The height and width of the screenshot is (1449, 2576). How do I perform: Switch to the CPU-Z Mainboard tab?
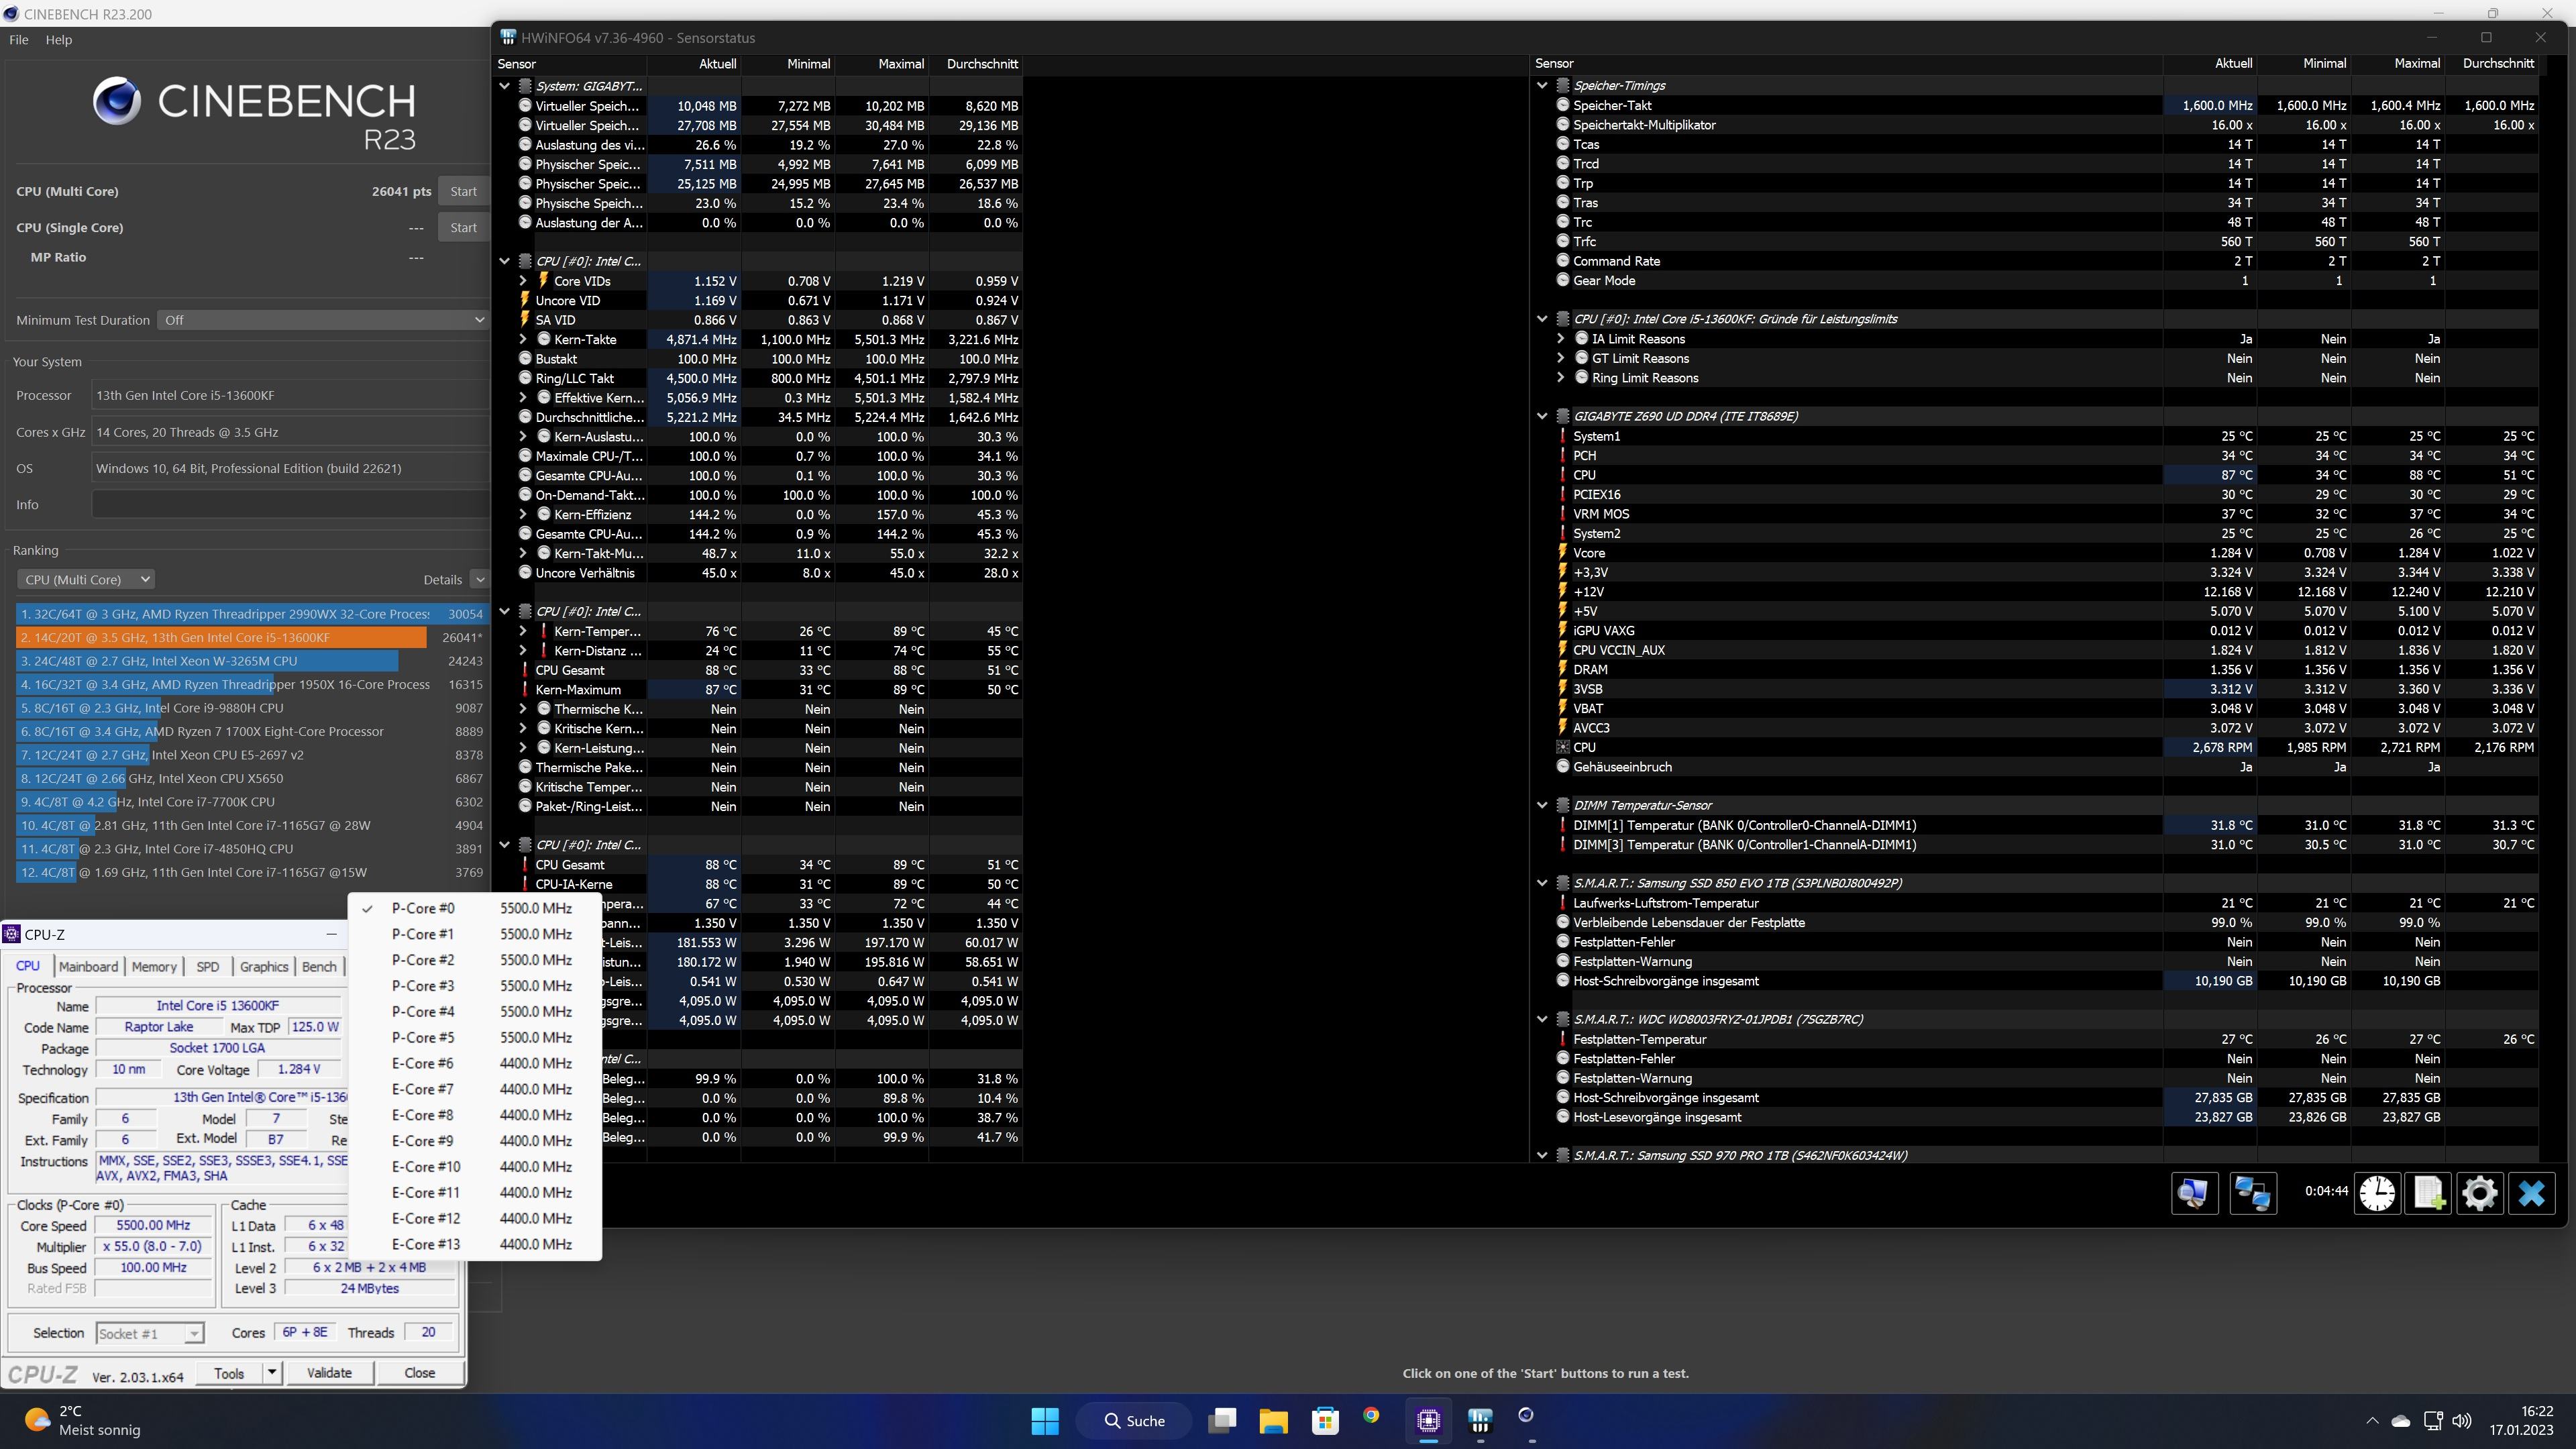tap(88, 966)
